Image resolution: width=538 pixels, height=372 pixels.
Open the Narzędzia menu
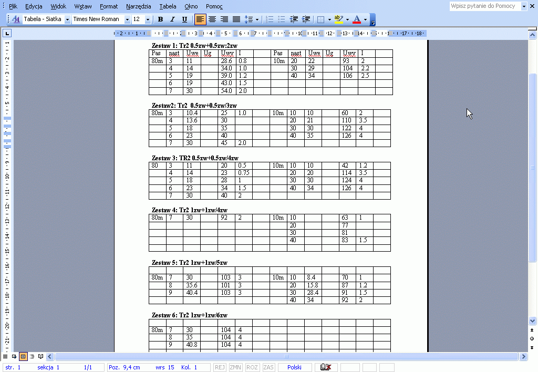tap(138, 6)
